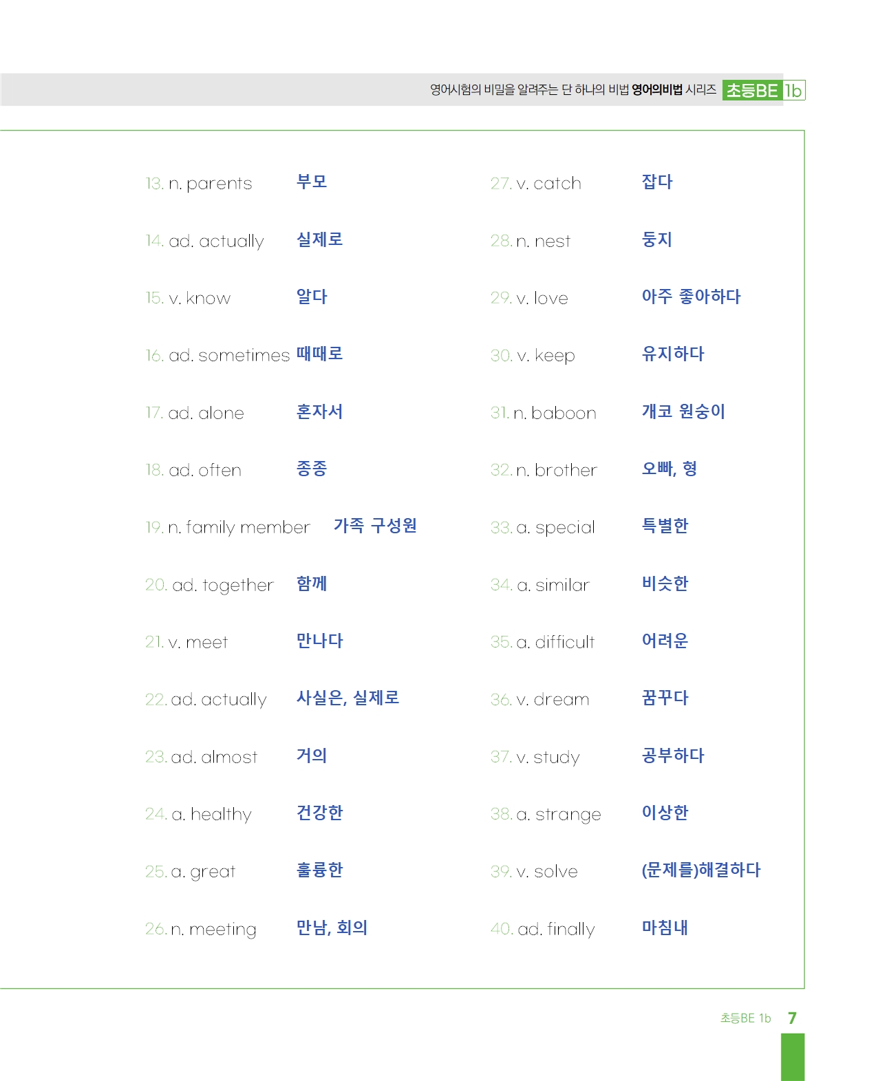878x1081 pixels.
Task: Click the meaning 사실은, 실제로
Action: click(x=347, y=698)
